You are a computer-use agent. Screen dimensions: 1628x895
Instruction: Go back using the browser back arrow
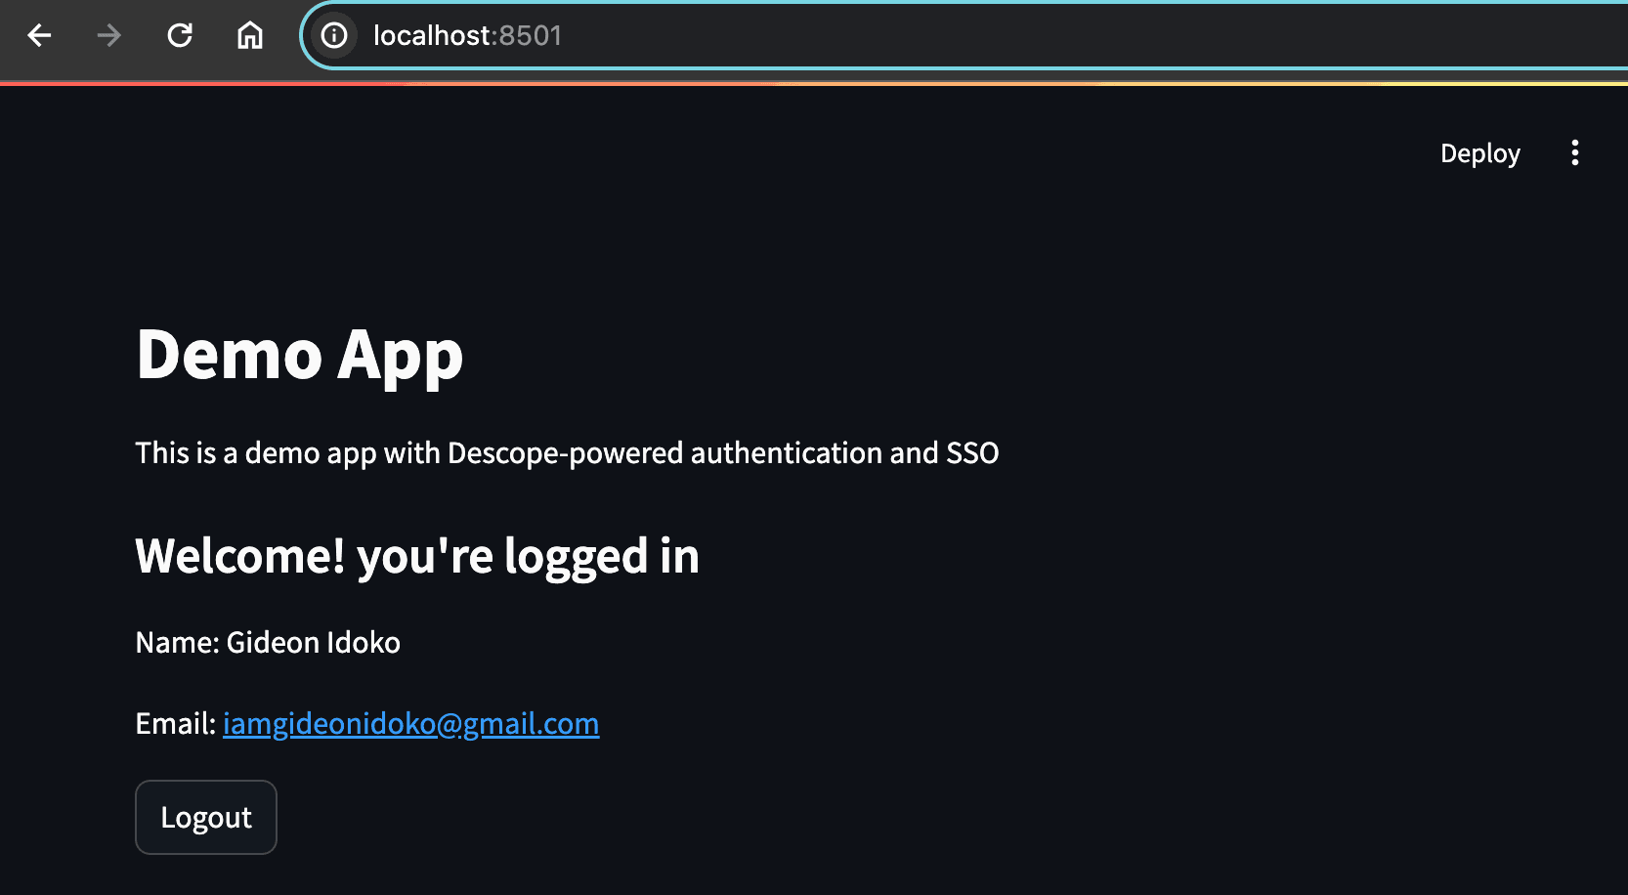39,36
